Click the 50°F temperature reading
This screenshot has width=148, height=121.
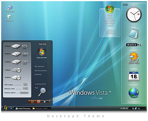[x=134, y=61]
